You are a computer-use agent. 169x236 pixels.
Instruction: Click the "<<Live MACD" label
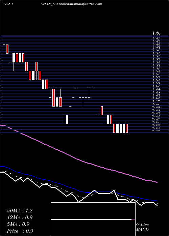[142, 227]
